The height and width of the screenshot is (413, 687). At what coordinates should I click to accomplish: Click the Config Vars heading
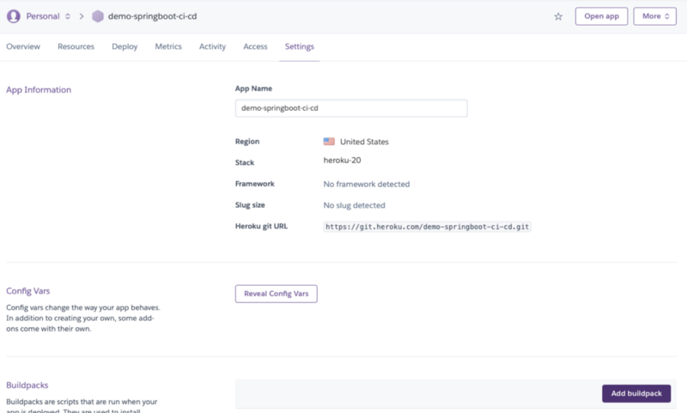click(x=28, y=291)
